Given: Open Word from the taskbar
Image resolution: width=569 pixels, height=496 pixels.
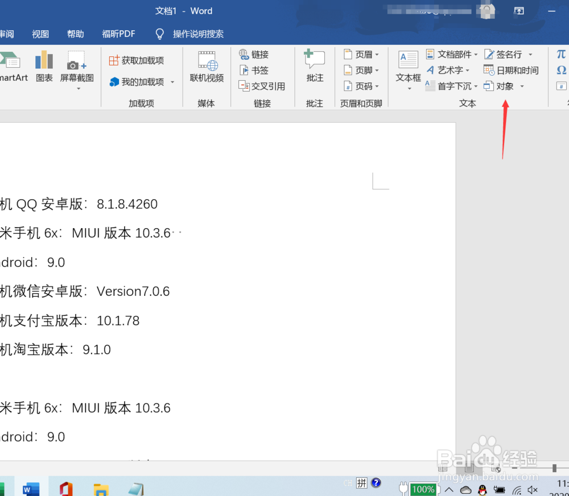Looking at the screenshot, I should (31, 489).
